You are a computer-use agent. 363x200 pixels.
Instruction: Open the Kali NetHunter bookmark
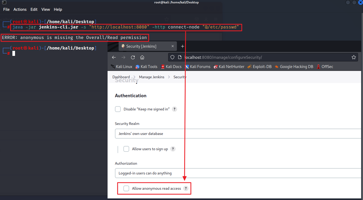pyautogui.click(x=229, y=67)
